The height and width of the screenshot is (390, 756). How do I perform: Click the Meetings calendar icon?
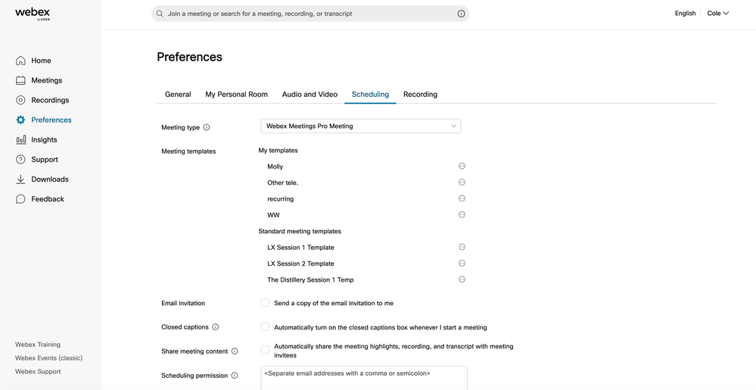pyautogui.click(x=20, y=80)
